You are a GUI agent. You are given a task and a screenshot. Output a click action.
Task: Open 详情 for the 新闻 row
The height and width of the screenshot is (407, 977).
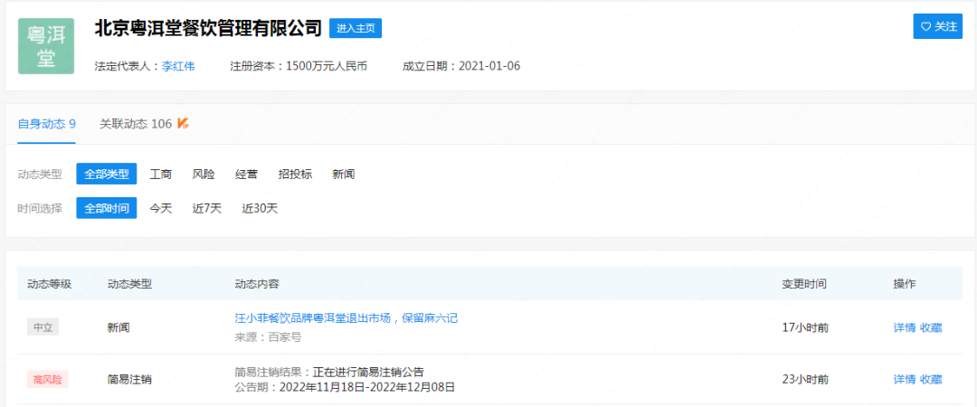905,327
